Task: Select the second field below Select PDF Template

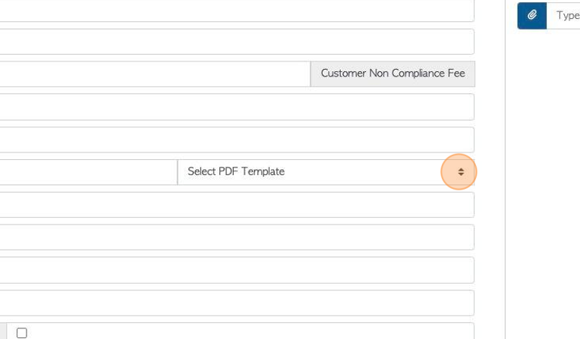Action: pyautogui.click(x=237, y=237)
